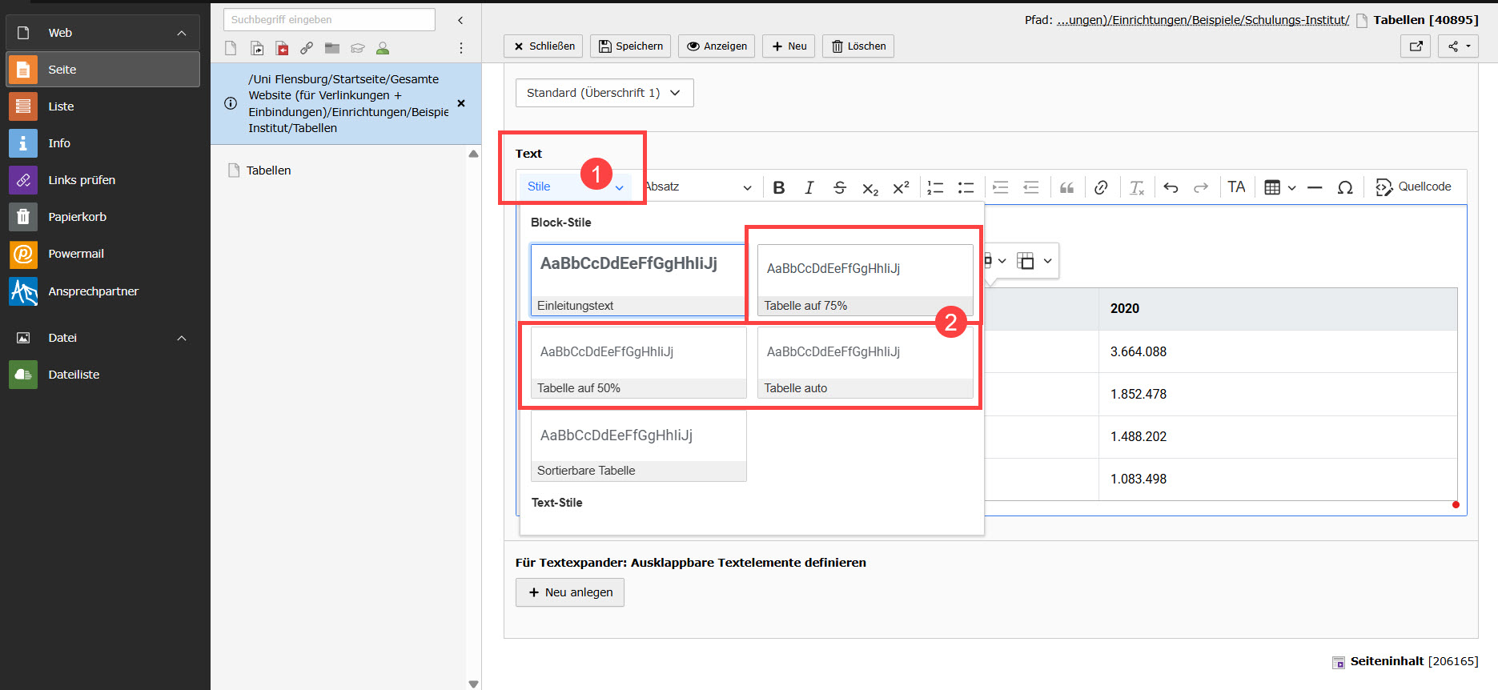Collapse the Web module group
The image size is (1498, 690).
pos(182,33)
